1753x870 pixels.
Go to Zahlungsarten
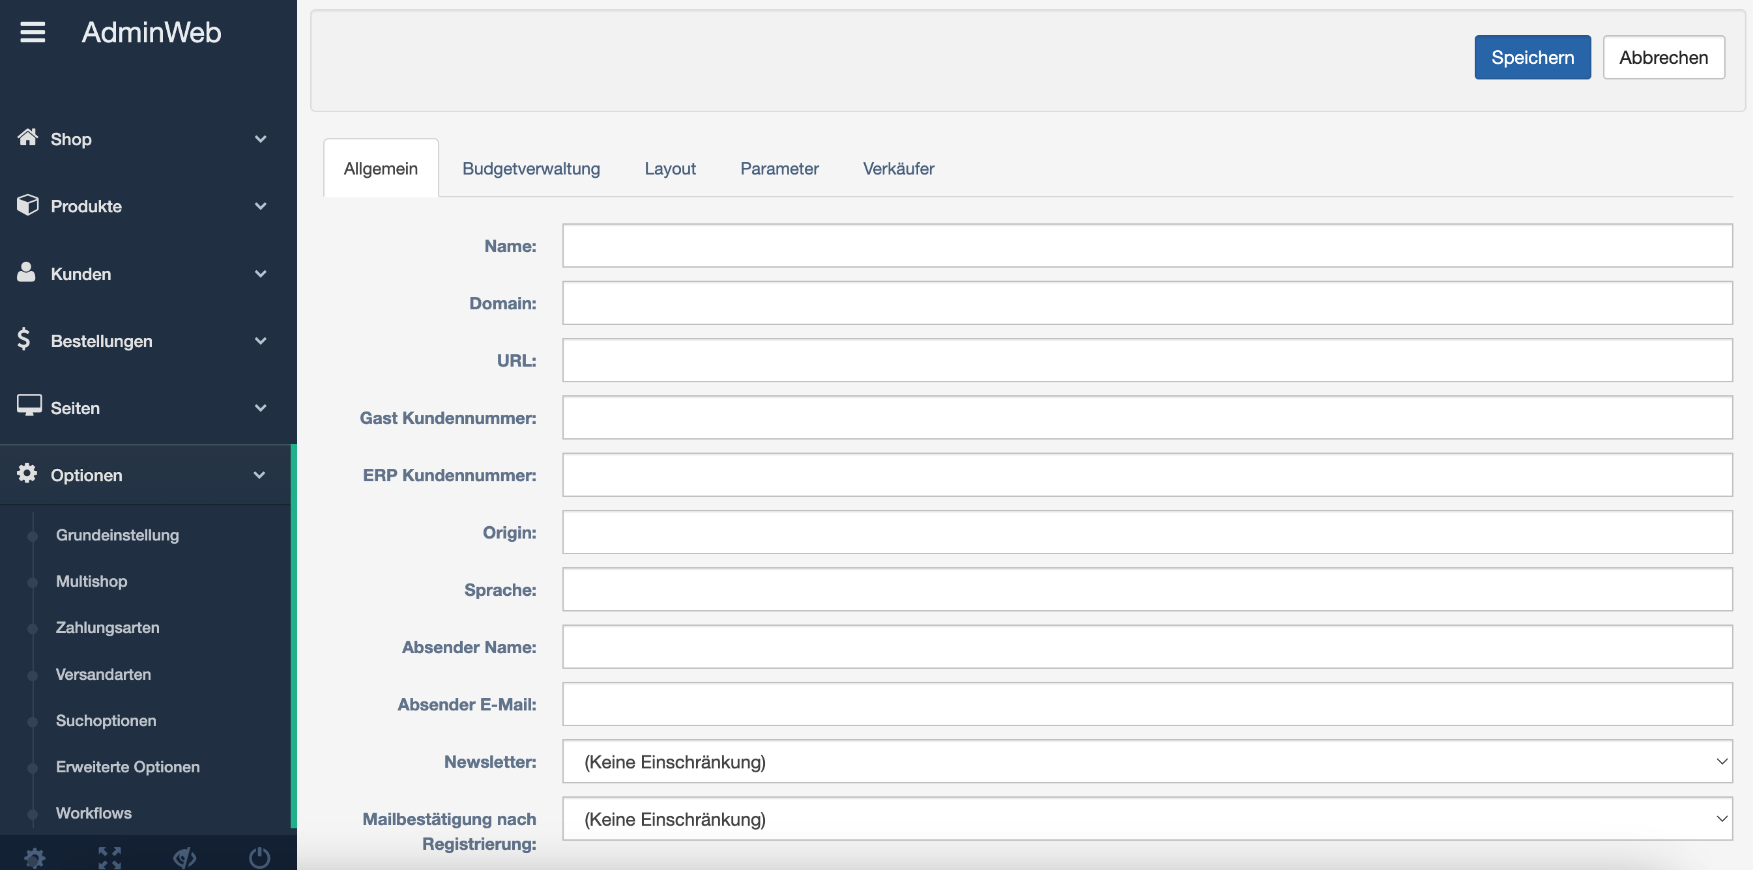point(108,628)
